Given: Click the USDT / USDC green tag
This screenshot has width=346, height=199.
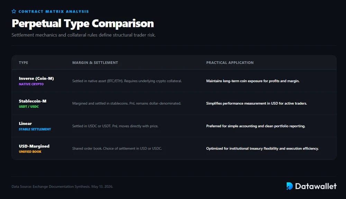Looking at the screenshot, I should coord(29,107).
